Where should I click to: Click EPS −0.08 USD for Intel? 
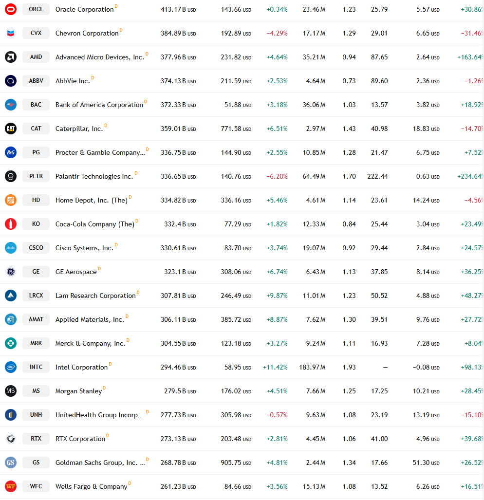pos(426,368)
